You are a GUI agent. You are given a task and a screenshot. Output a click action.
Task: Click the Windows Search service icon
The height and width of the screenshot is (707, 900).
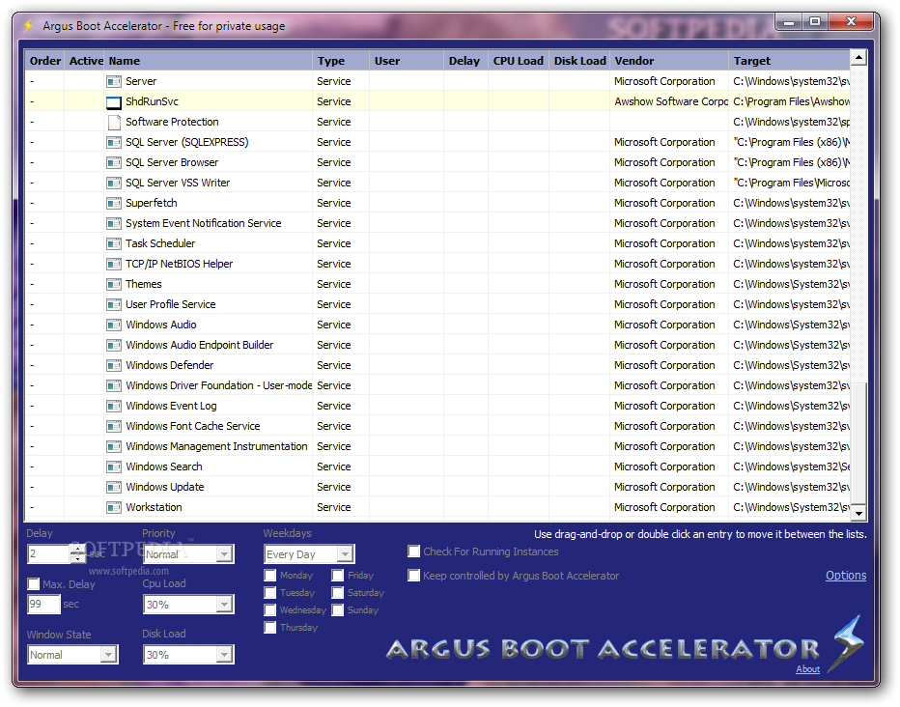(x=114, y=467)
